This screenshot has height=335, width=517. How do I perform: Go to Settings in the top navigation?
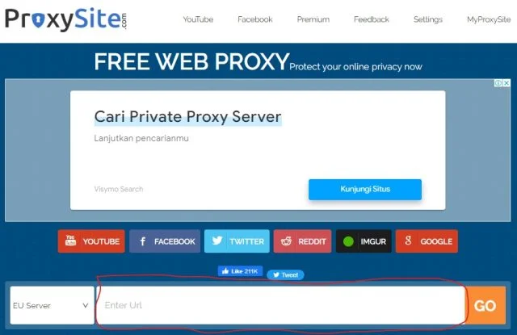point(428,19)
